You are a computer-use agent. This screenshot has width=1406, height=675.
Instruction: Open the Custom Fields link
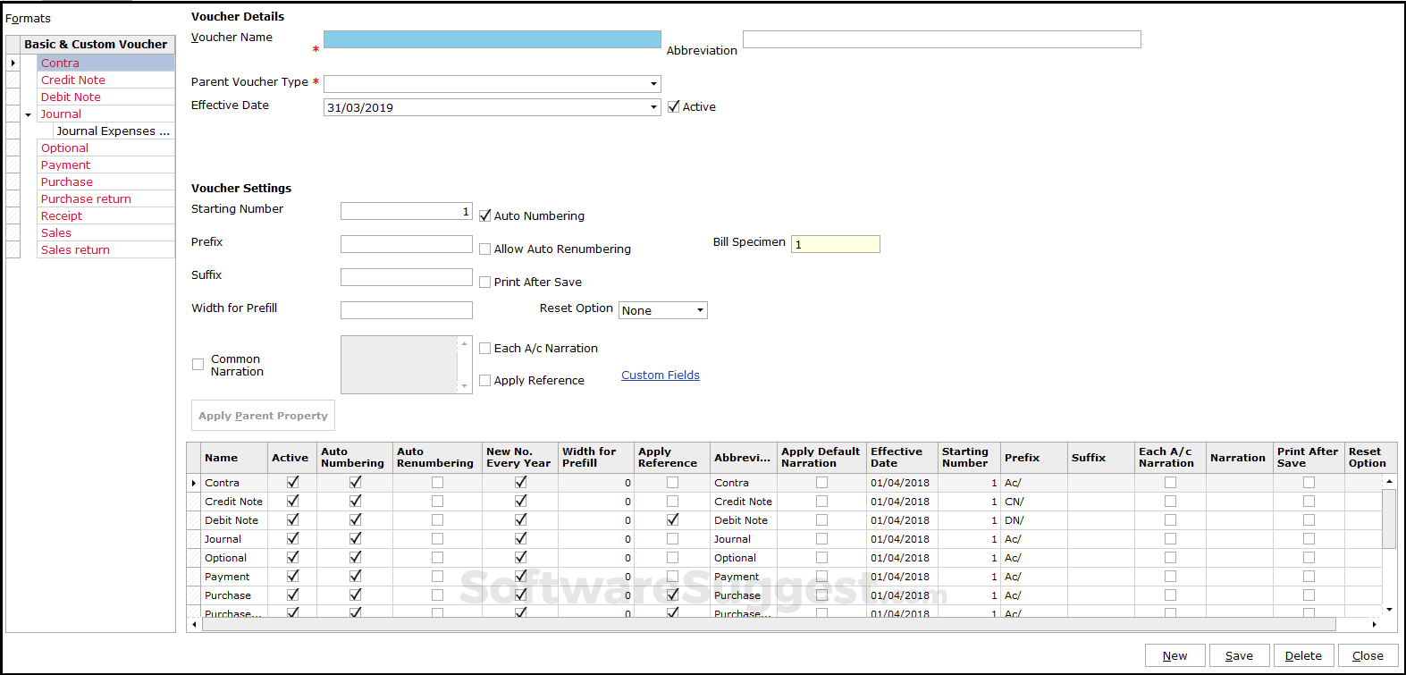coord(661,375)
